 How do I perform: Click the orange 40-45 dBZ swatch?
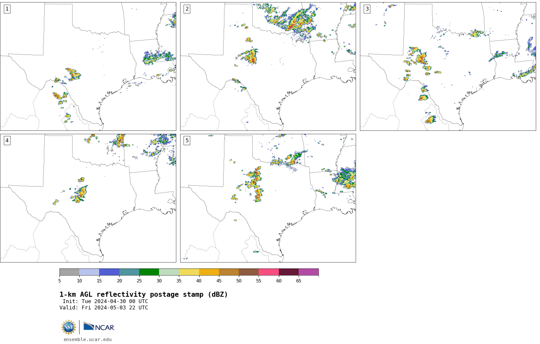pyautogui.click(x=209, y=272)
